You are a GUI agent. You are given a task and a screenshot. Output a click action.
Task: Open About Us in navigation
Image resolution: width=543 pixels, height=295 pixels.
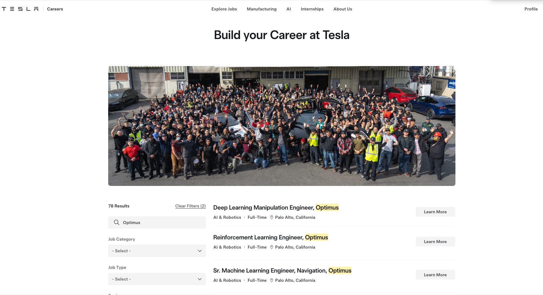coord(343,9)
